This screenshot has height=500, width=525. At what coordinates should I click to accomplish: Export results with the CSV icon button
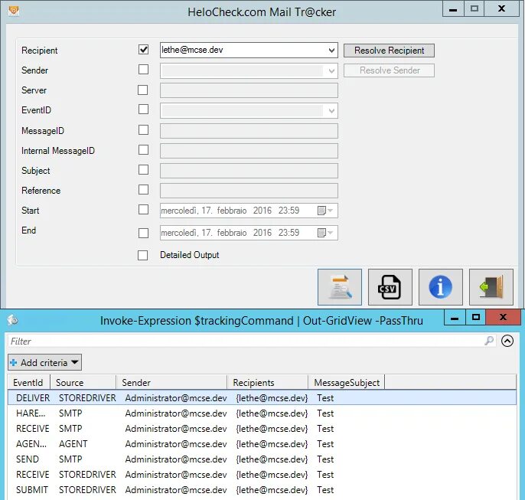(x=390, y=287)
